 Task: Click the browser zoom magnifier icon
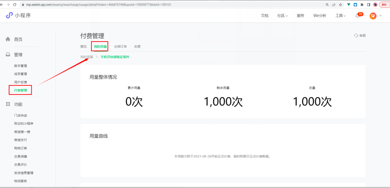pos(327,5)
